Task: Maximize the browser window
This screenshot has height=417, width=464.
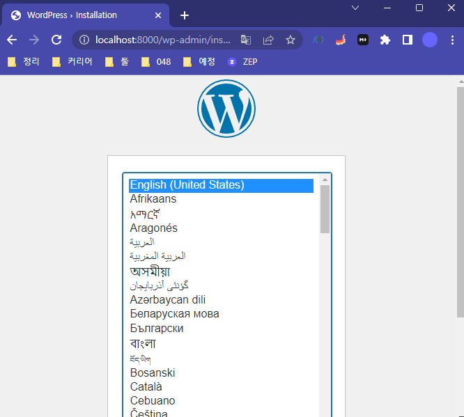Action: pos(419,8)
